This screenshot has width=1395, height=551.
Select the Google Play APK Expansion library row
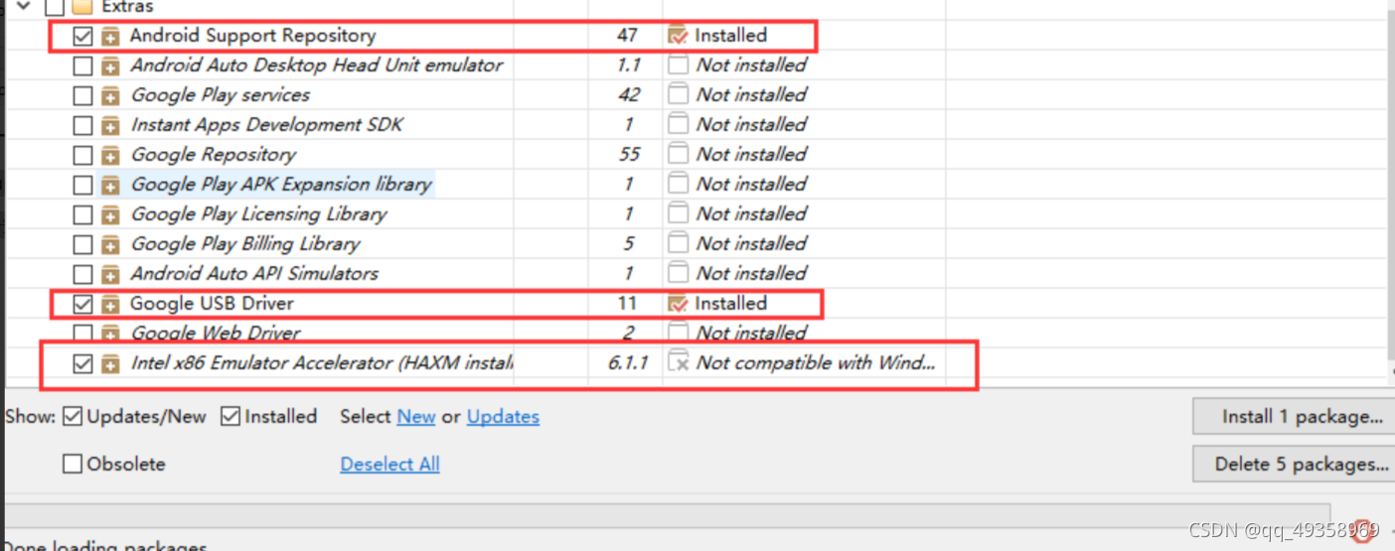click(x=281, y=185)
